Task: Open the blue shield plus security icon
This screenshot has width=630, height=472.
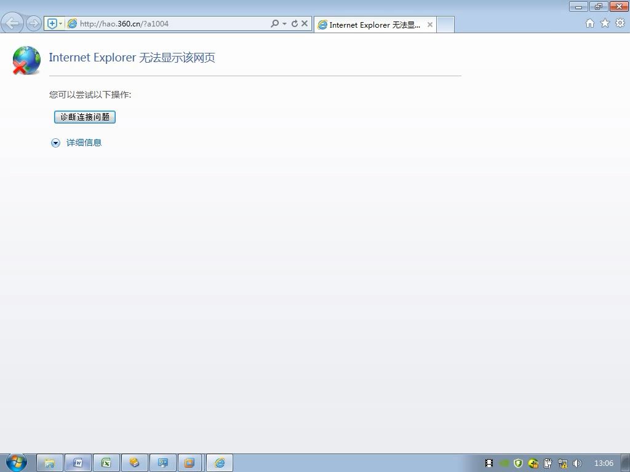Action: point(52,24)
